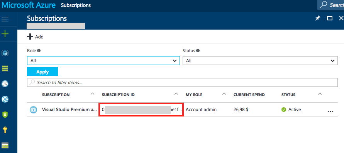Pin the Subscriptions blade

point(317,18)
